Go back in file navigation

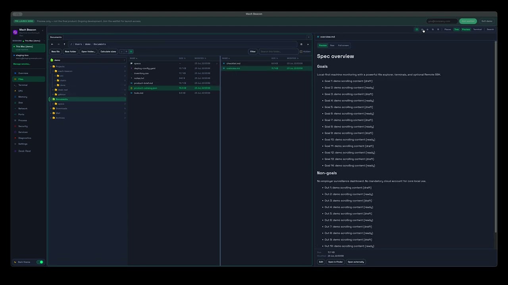point(52,44)
